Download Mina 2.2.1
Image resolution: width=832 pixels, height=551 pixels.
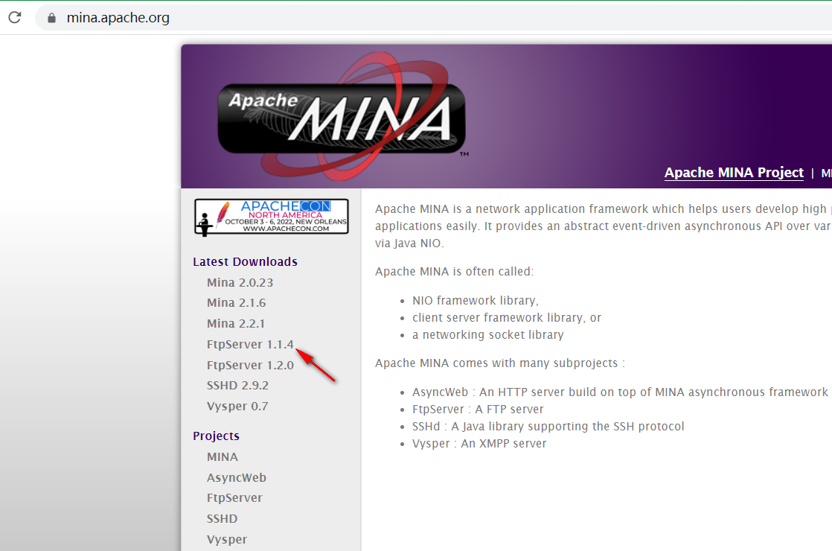236,323
